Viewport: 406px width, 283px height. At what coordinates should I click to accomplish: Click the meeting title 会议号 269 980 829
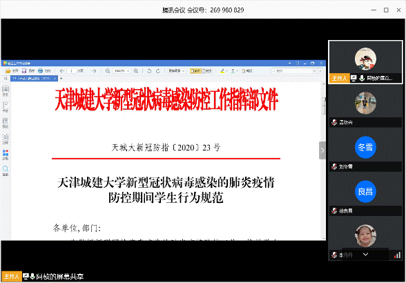[x=203, y=10]
